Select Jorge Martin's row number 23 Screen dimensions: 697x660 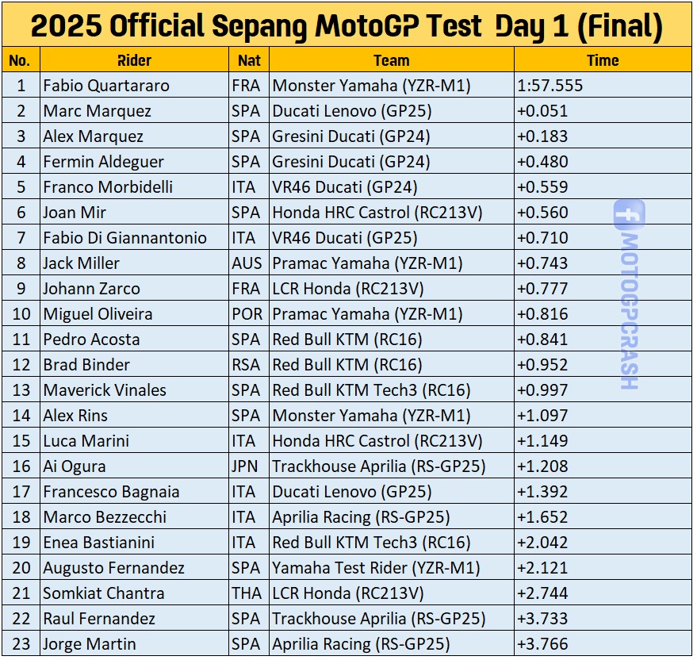pos(21,643)
